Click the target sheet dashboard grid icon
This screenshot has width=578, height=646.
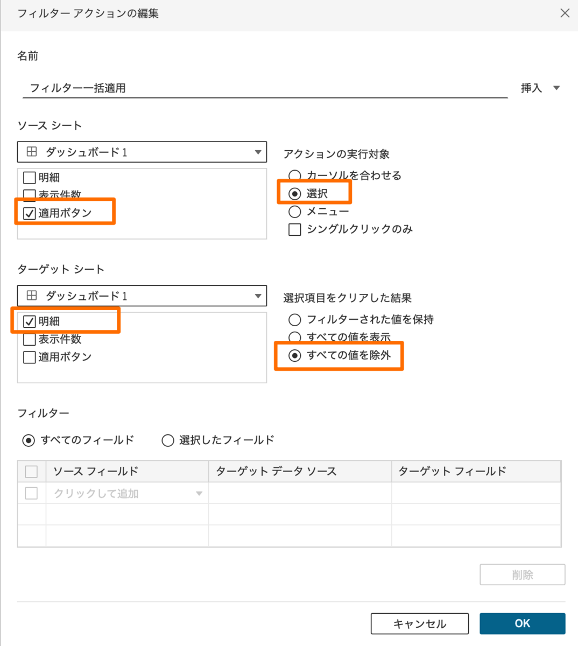pos(32,296)
